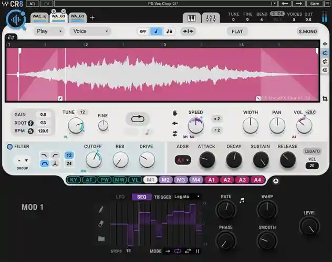The width and height of the screenshot is (332, 262).
Task: Add a new sample layer with plus
Action: tap(92, 18)
